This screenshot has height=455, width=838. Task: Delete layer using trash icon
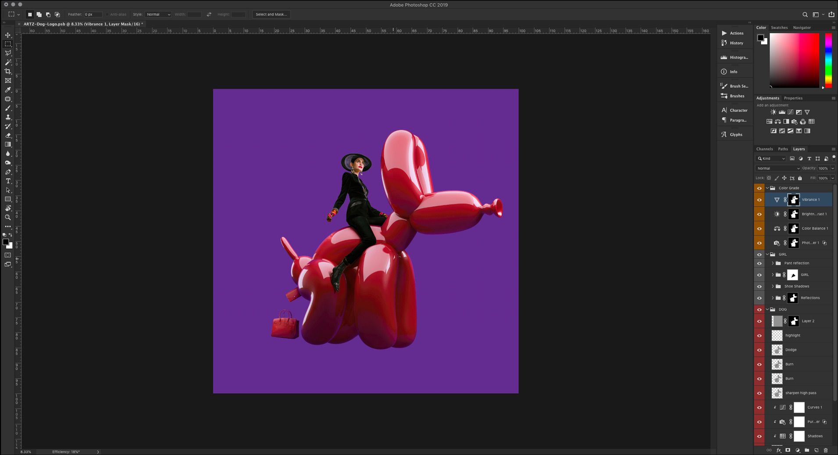pyautogui.click(x=826, y=450)
